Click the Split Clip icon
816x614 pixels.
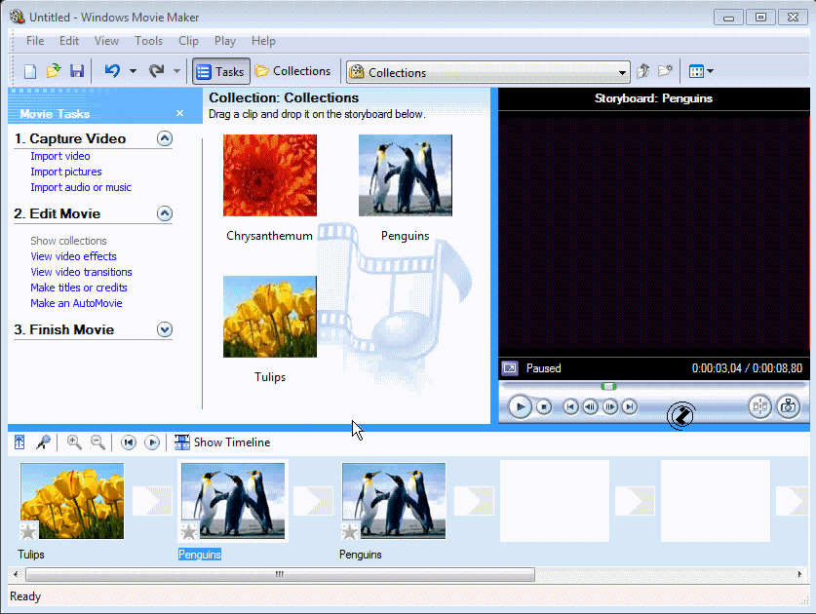(x=759, y=406)
